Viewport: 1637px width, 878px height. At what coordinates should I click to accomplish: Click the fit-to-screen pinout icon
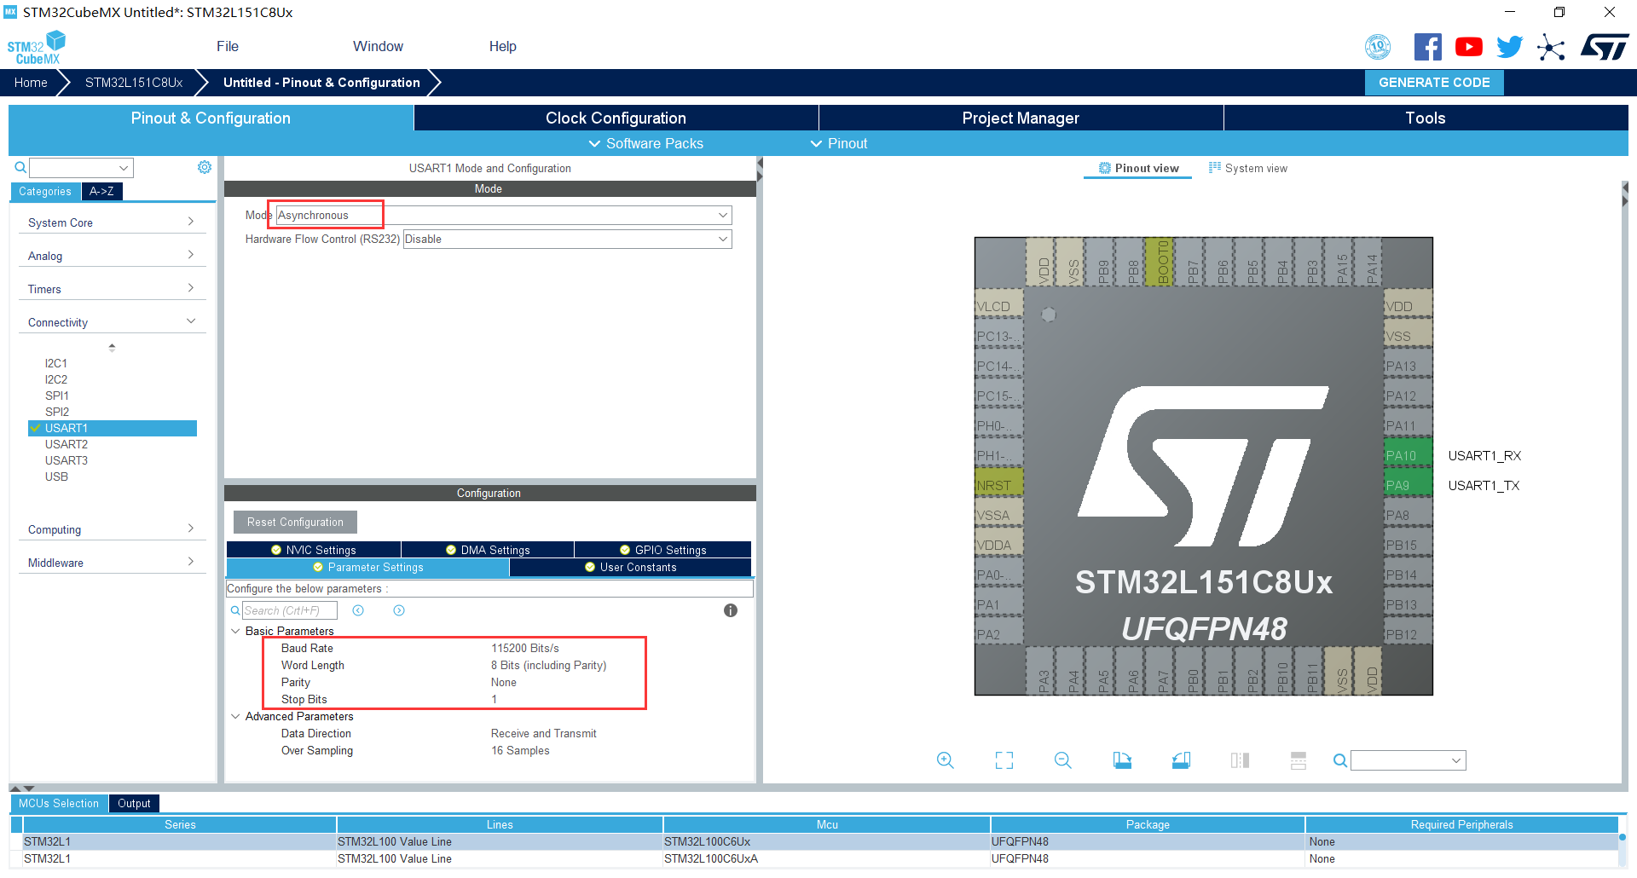pos(1004,760)
